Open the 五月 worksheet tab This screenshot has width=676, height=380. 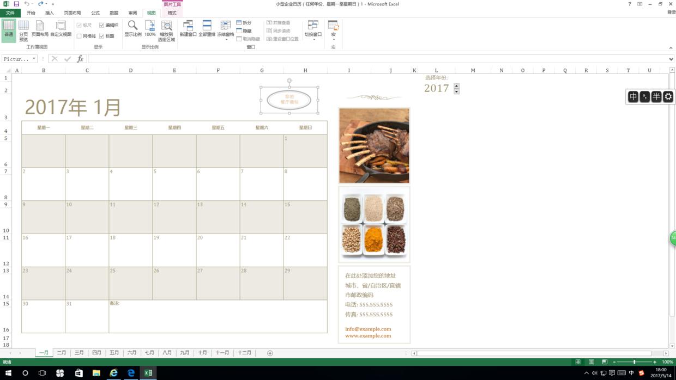coord(114,353)
